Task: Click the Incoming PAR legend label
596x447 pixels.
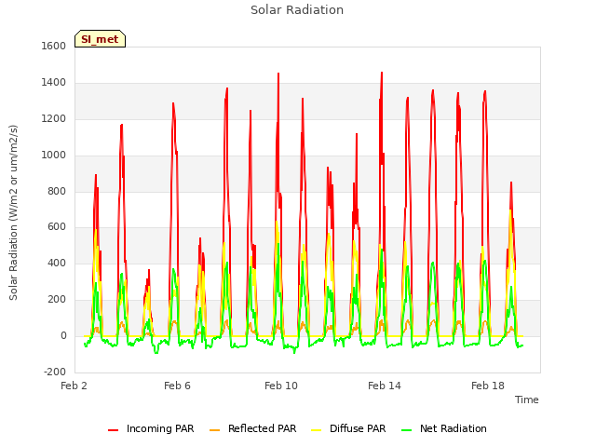Action: [x=160, y=428]
